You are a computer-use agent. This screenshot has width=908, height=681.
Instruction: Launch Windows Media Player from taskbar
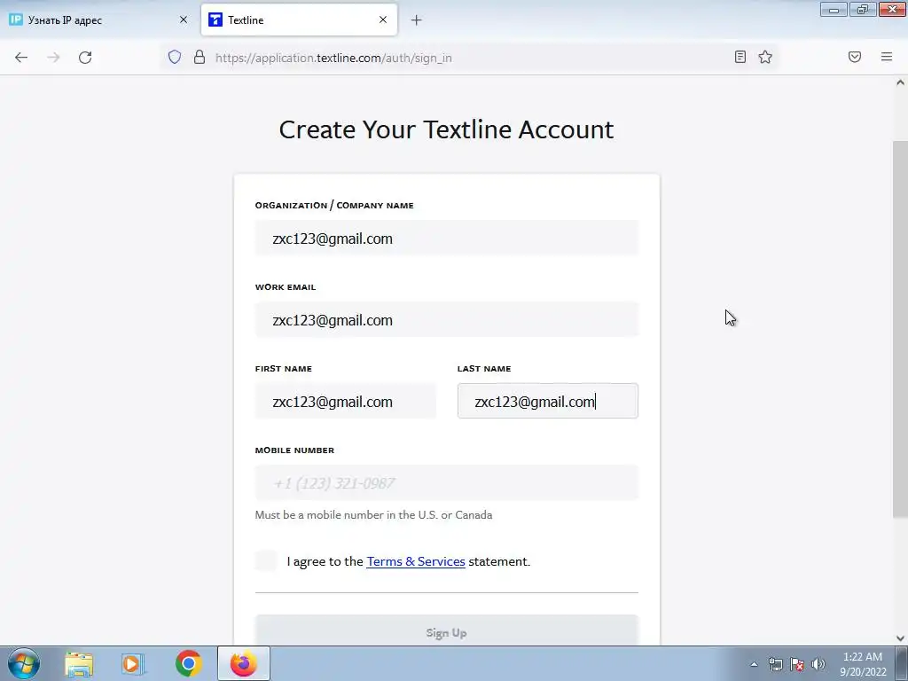pyautogui.click(x=133, y=663)
